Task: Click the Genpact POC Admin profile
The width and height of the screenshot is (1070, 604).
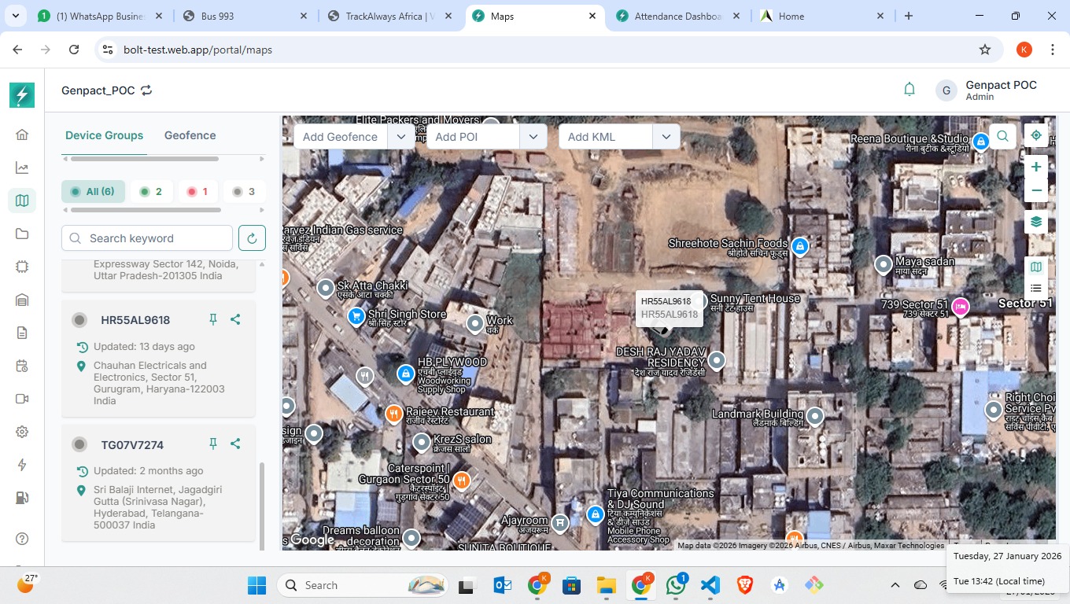Action: (x=987, y=90)
